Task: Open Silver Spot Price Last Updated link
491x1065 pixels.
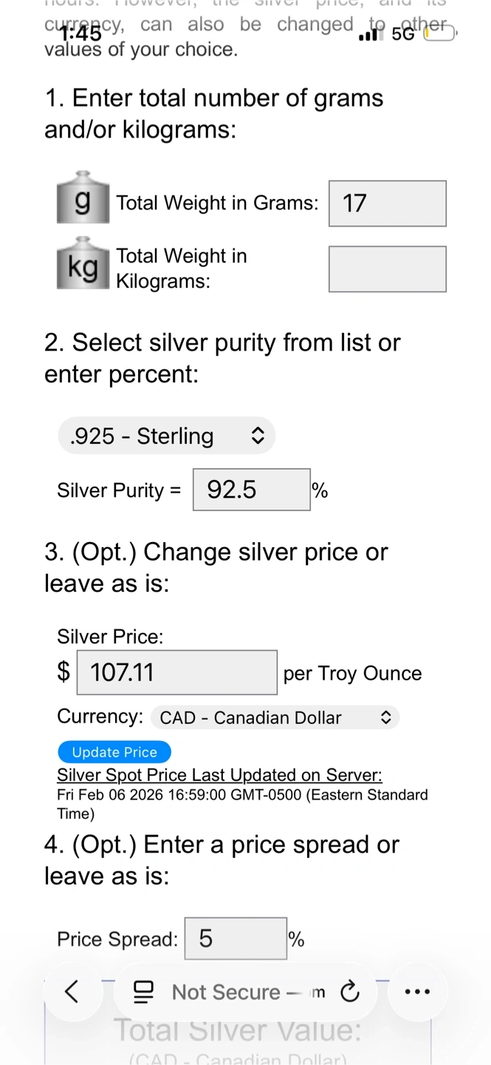Action: pos(219,775)
